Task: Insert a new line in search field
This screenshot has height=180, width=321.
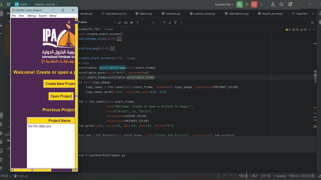Action: click(120, 22)
